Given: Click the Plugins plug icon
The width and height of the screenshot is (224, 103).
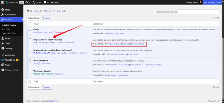Looking at the screenshot, I should [x=3, y=19].
